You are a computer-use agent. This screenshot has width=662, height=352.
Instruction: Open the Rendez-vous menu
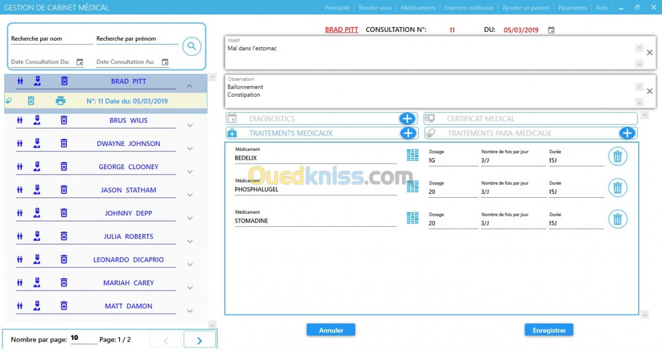(376, 8)
